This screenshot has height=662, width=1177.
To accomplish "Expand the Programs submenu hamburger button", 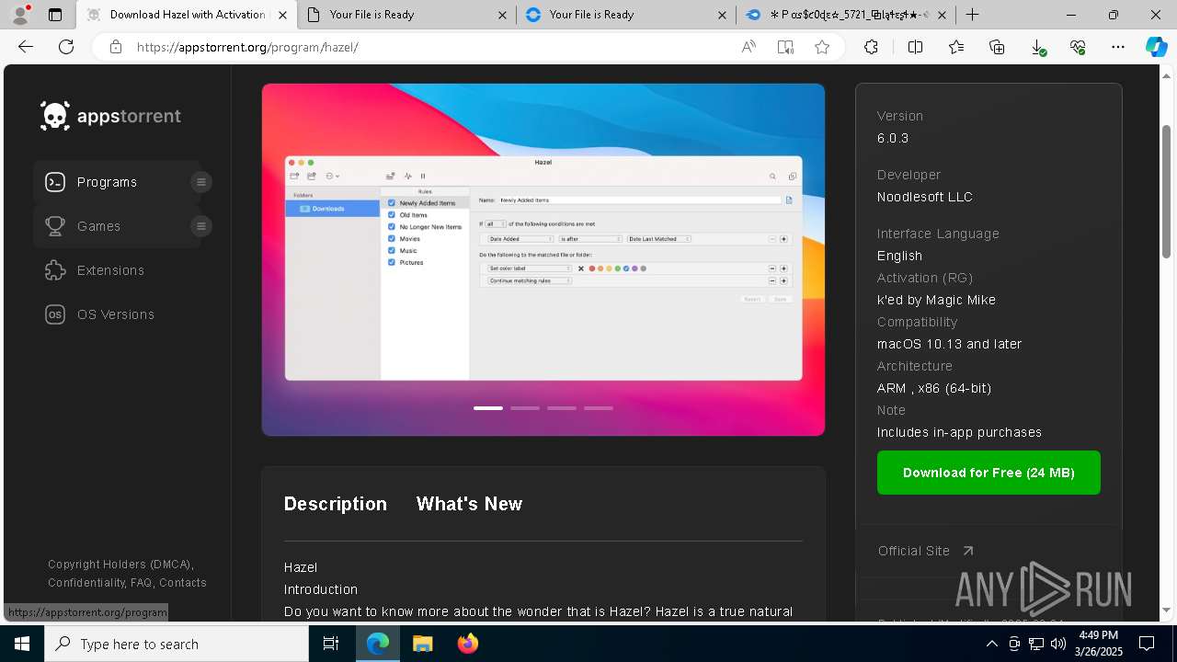I will tap(201, 182).
